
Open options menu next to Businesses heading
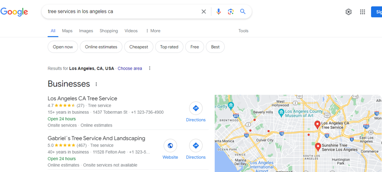click(x=96, y=84)
